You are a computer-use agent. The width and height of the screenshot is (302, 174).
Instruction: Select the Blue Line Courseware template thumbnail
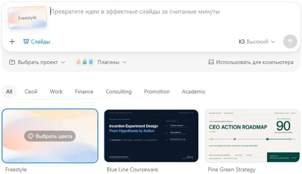(x=151, y=136)
